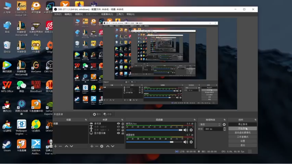Screen dimensions: 292x164
Task: Undock the 混音器 panel with its float icon
Action: tap(195, 120)
